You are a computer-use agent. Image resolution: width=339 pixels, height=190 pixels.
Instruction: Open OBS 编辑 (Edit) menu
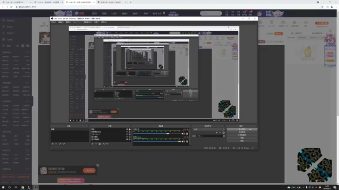coord(61,22)
